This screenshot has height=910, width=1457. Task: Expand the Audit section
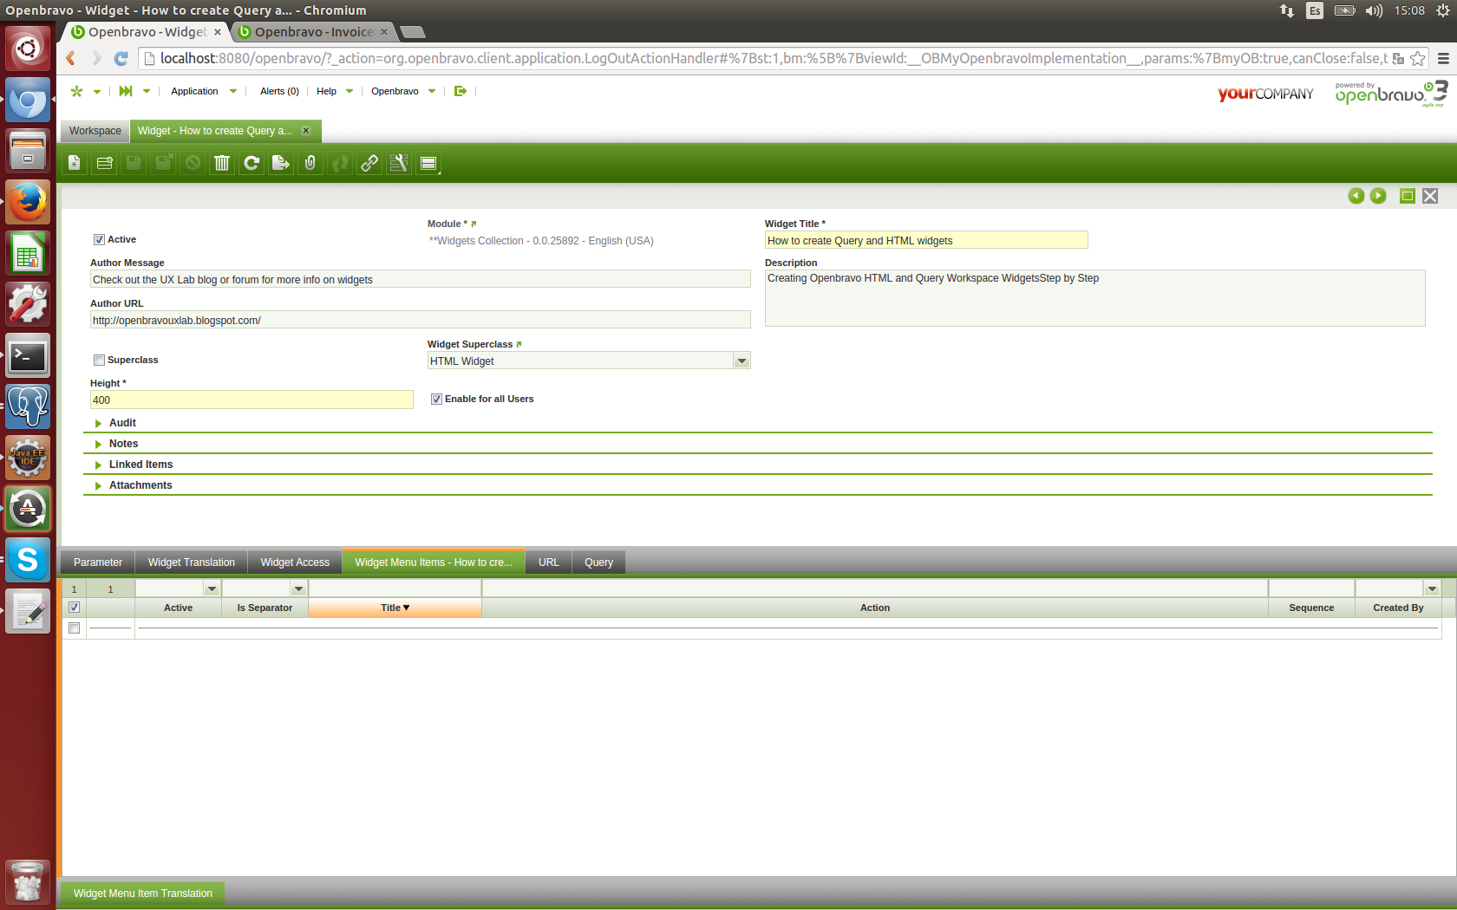point(122,423)
